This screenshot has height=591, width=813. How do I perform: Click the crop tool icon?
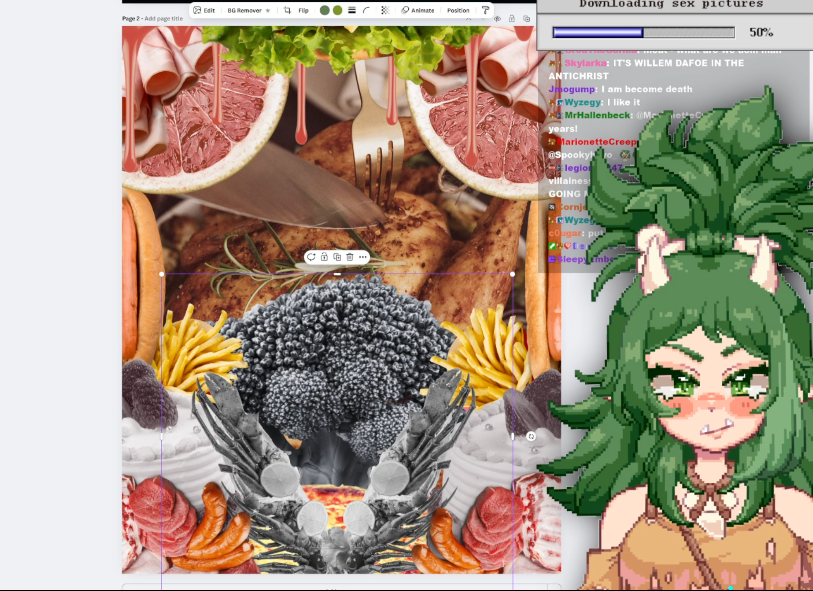[x=287, y=10]
